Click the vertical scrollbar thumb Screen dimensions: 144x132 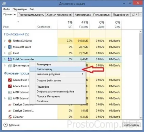pos(141,44)
